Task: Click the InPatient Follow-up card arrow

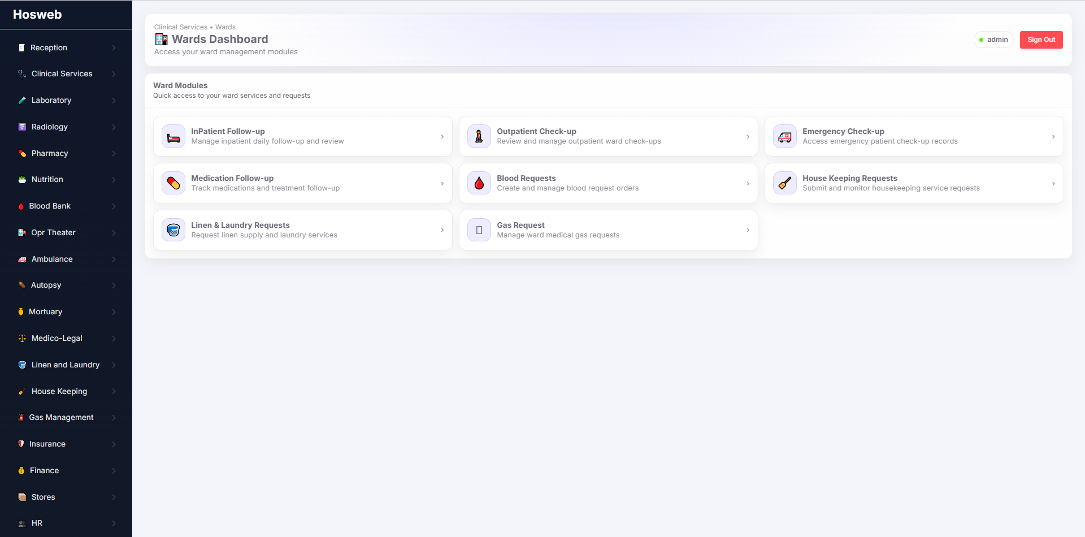Action: coord(442,137)
